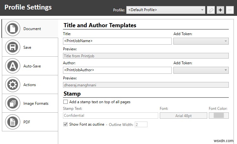Add a new profile with plus icon
237x144 pixels.
tap(220, 10)
